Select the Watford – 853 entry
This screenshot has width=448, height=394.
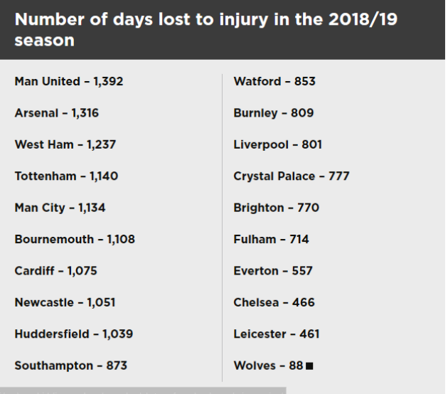tap(274, 82)
